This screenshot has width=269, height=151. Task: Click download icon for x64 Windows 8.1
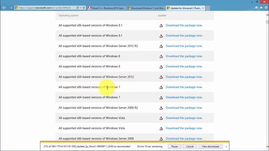coord(161,36)
